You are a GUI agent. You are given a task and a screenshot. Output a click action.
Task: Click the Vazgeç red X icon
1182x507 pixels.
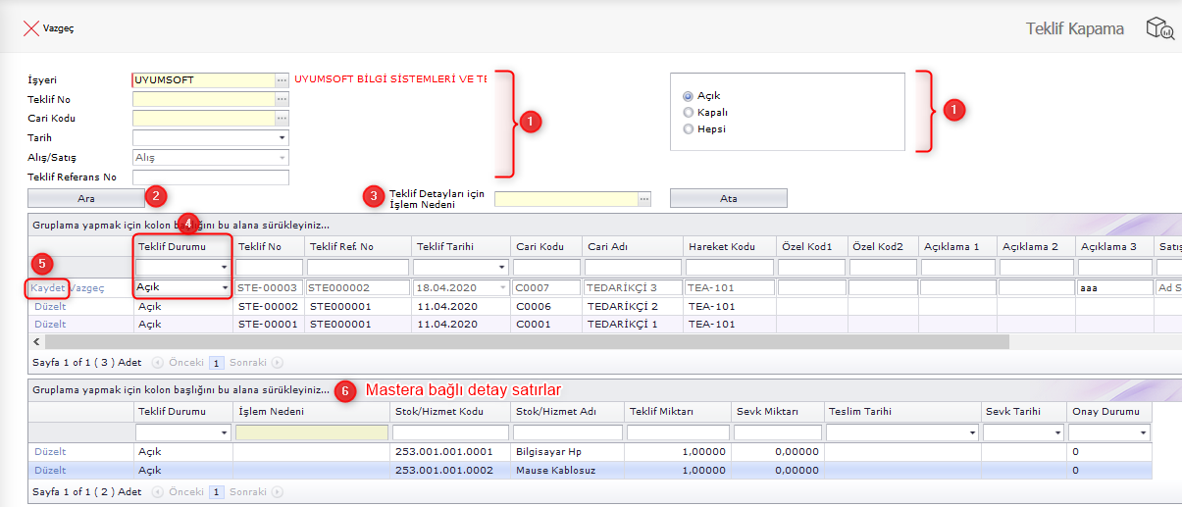click(x=30, y=28)
